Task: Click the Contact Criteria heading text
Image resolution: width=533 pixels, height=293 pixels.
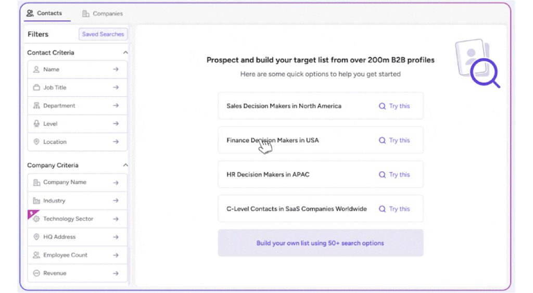Action: coord(50,53)
